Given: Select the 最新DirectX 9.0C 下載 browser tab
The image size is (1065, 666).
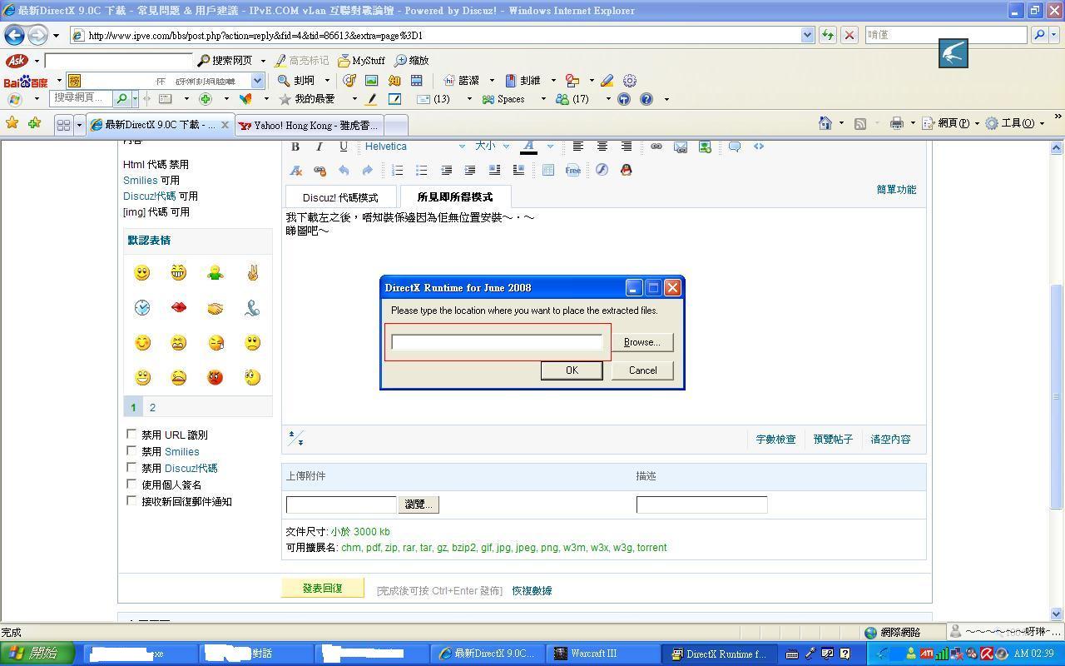Looking at the screenshot, I should pyautogui.click(x=160, y=125).
